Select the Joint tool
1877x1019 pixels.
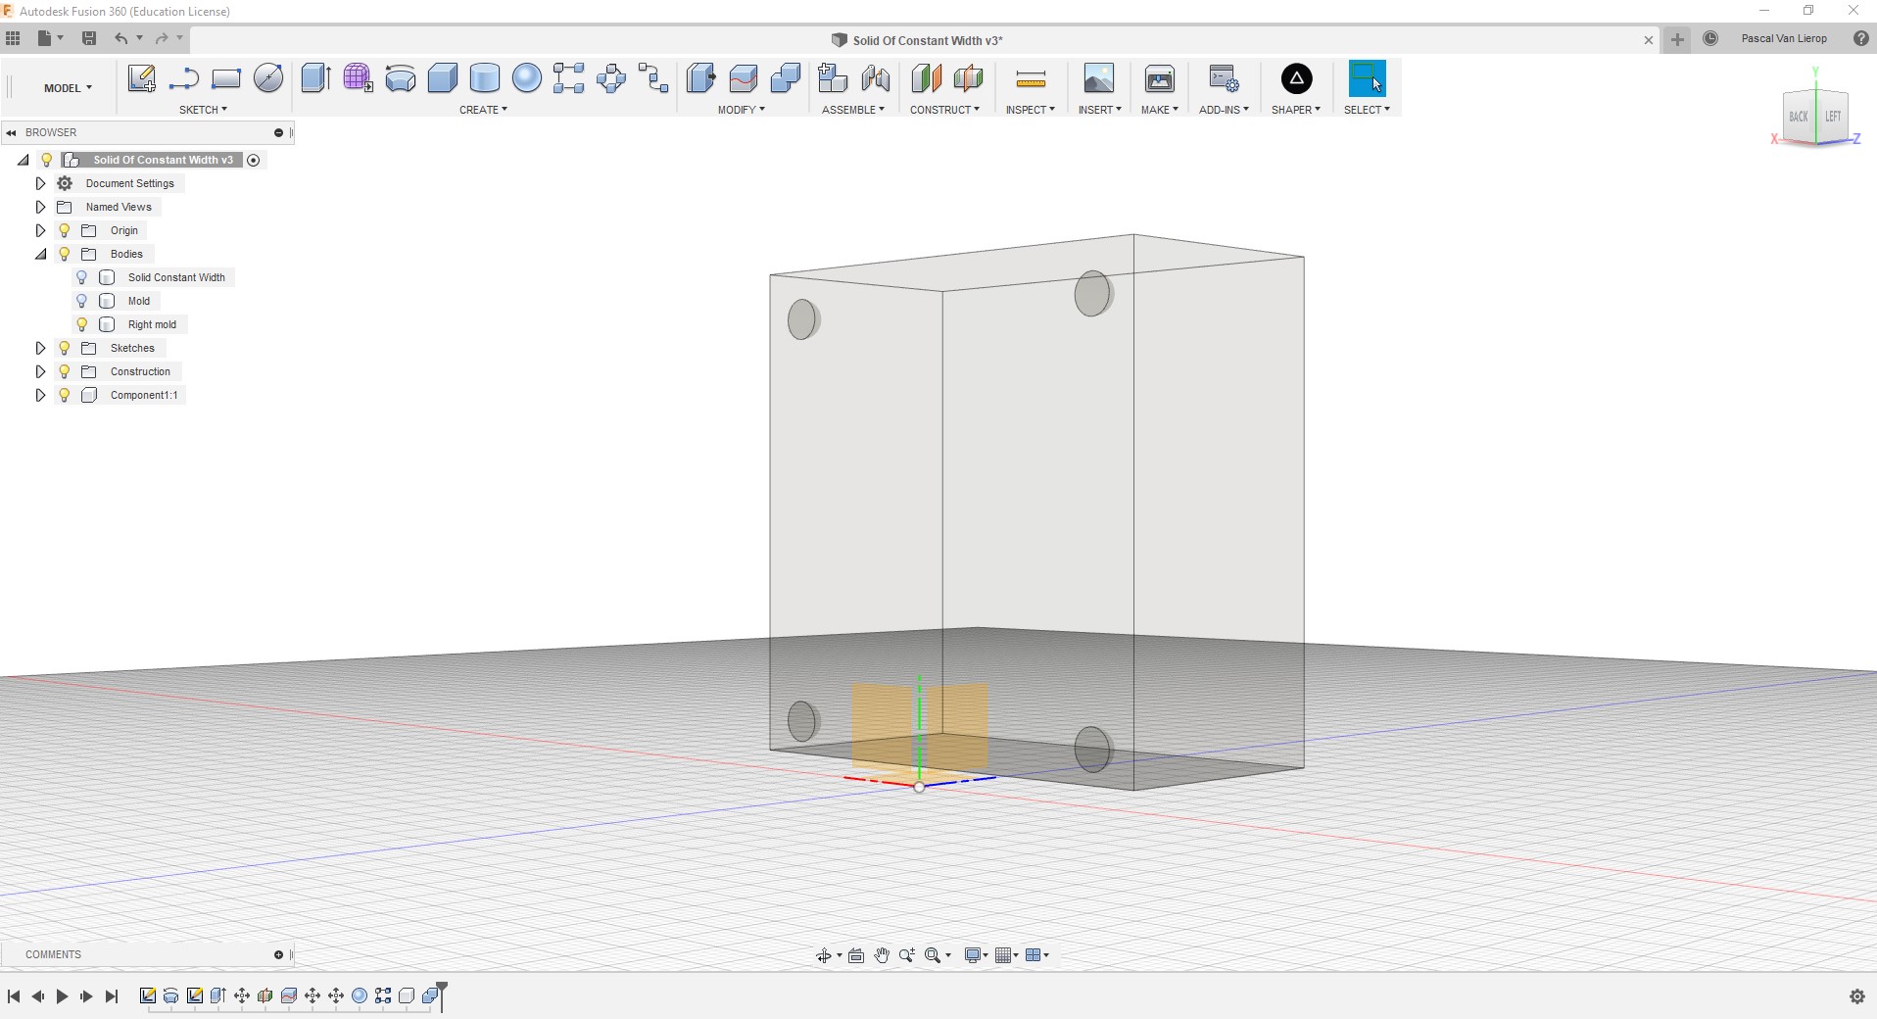tap(875, 78)
